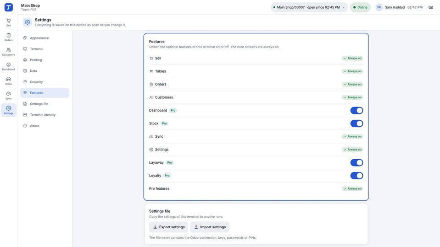This screenshot has height=247, width=440.
Task: Toggle the Stock feature switch
Action: coord(356,123)
